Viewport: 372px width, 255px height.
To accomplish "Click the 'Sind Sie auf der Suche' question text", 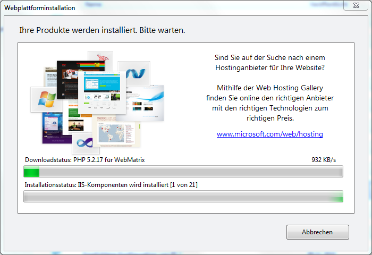I will pos(270,63).
